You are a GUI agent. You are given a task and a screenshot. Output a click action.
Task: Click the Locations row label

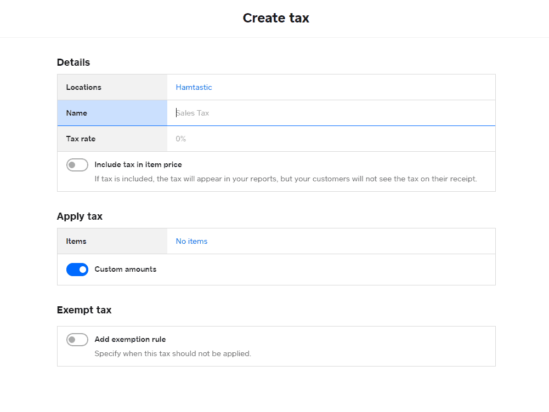point(83,87)
